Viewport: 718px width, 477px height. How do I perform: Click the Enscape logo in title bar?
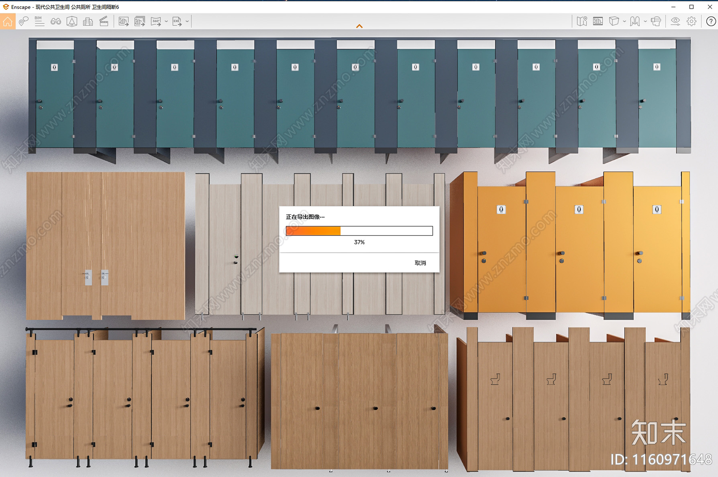click(x=6, y=7)
